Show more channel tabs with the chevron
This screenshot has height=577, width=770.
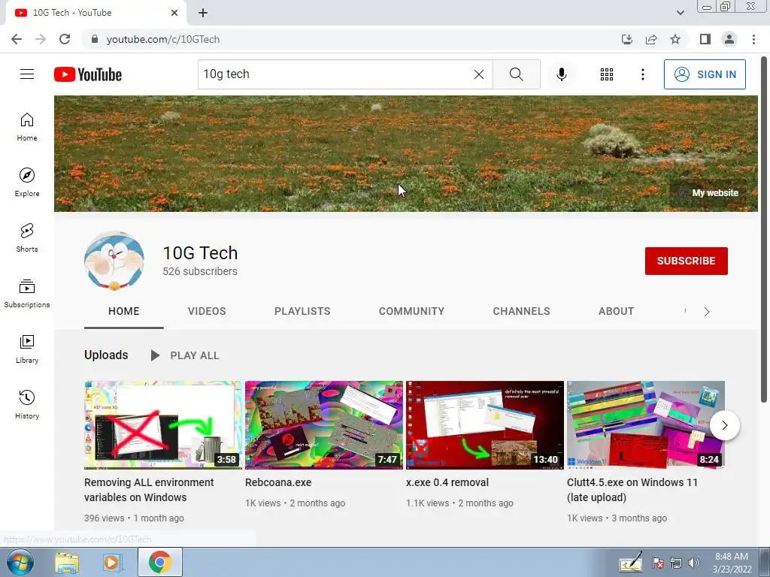click(x=707, y=312)
